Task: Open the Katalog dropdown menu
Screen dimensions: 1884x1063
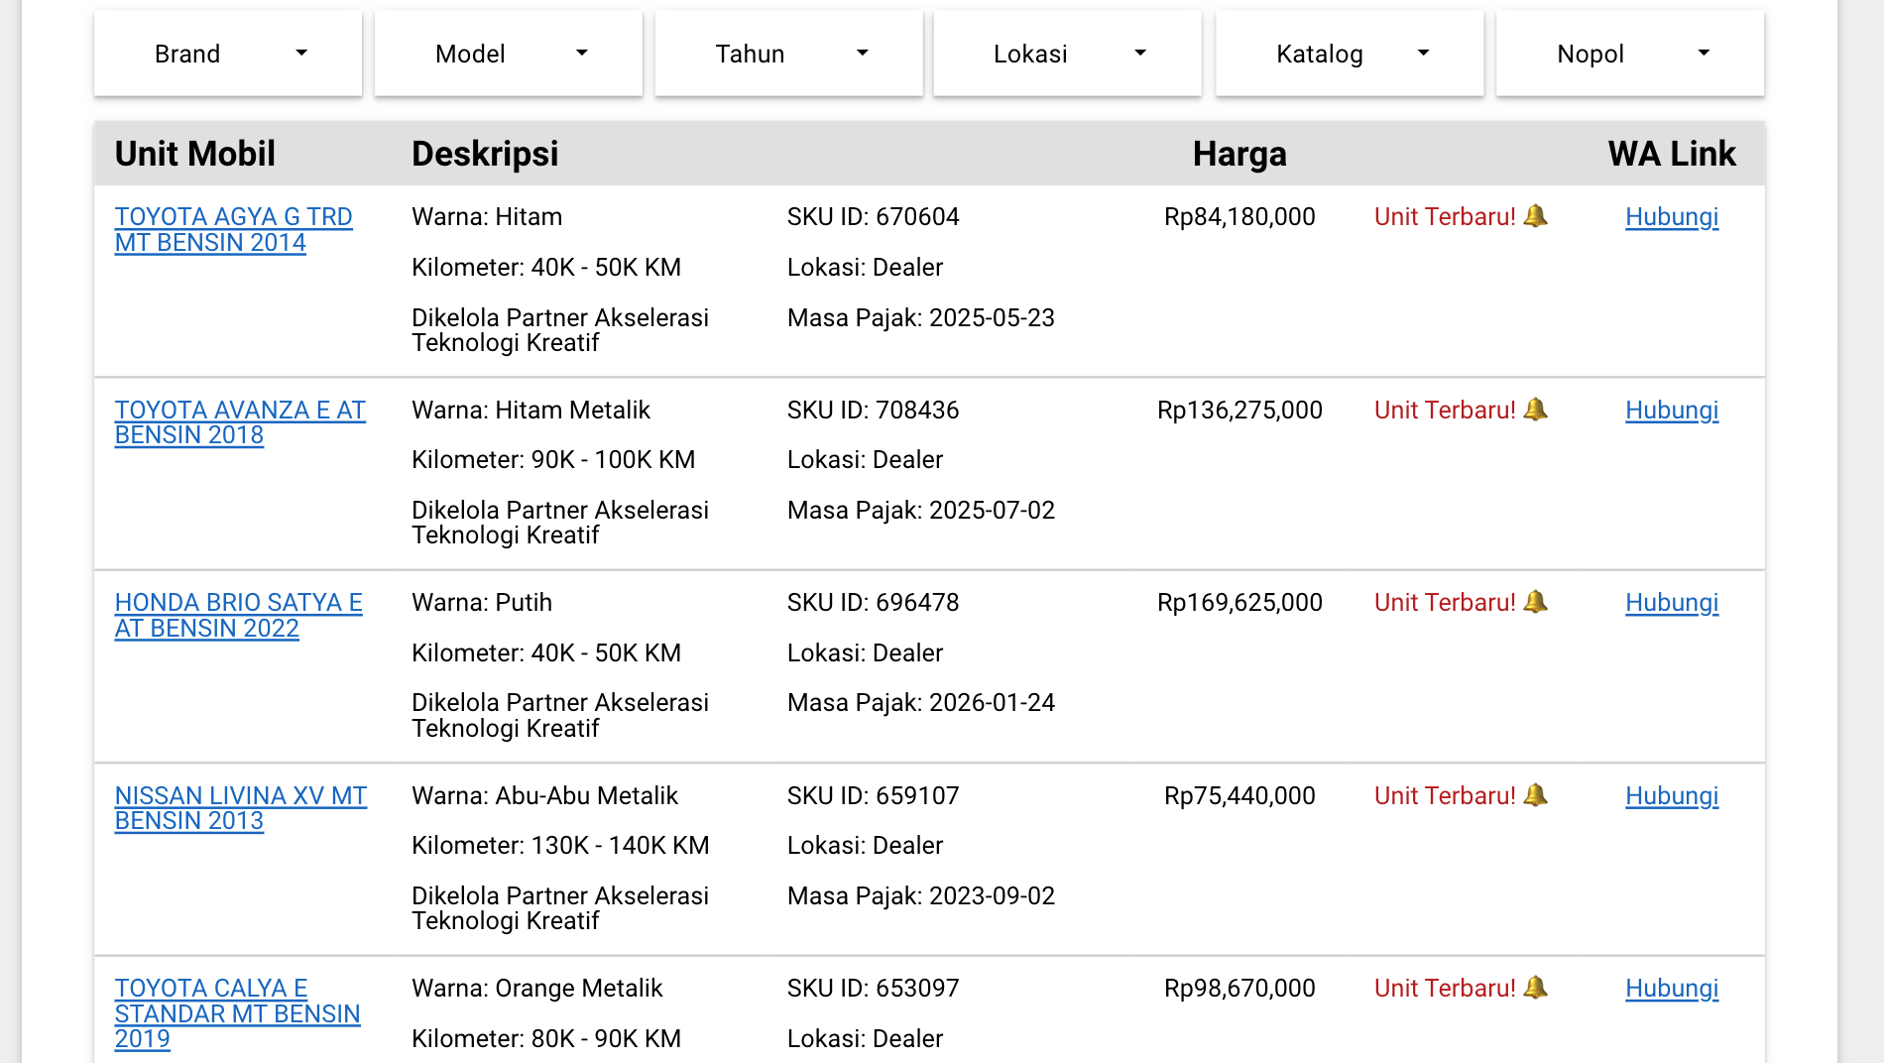Action: click(1350, 54)
